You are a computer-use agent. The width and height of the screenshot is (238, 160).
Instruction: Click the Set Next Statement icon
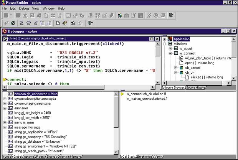tap(49, 23)
